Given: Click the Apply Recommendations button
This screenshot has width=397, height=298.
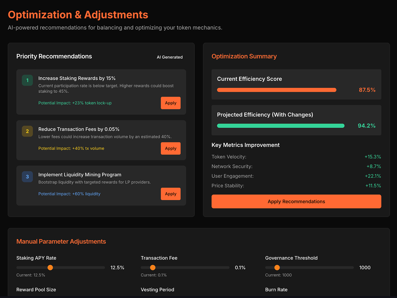Looking at the screenshot, I should point(296,201).
